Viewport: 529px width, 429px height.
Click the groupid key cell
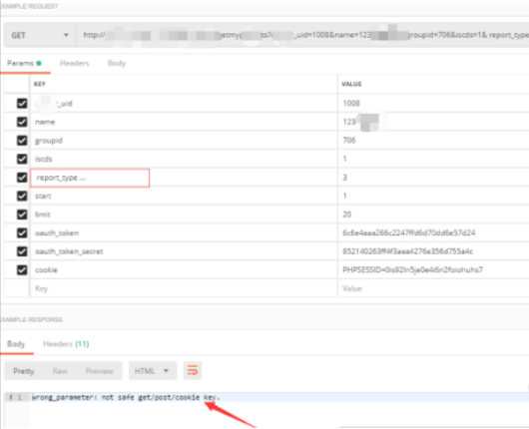click(184, 141)
